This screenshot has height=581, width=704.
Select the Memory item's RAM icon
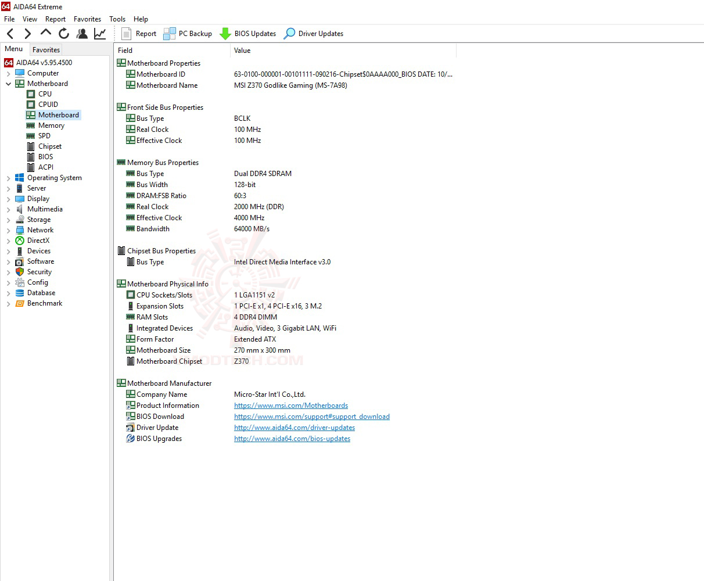coord(31,125)
